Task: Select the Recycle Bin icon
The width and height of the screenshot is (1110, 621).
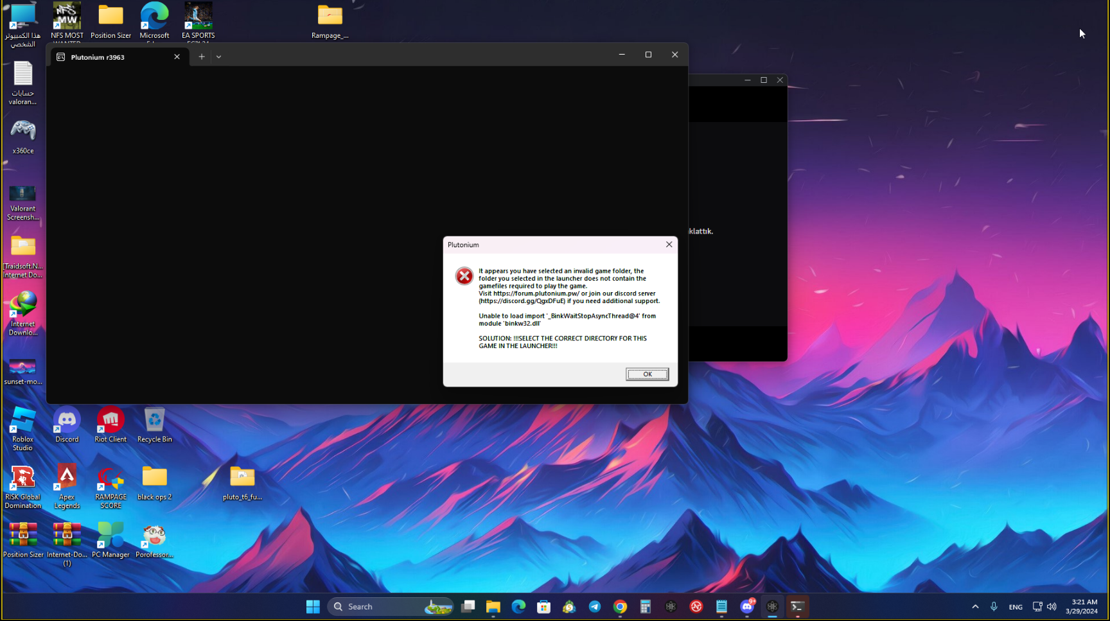Action: [154, 425]
